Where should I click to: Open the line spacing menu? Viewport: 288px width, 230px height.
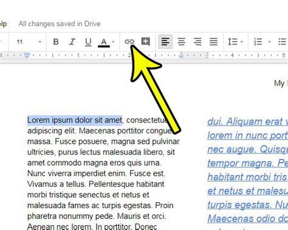(235, 42)
